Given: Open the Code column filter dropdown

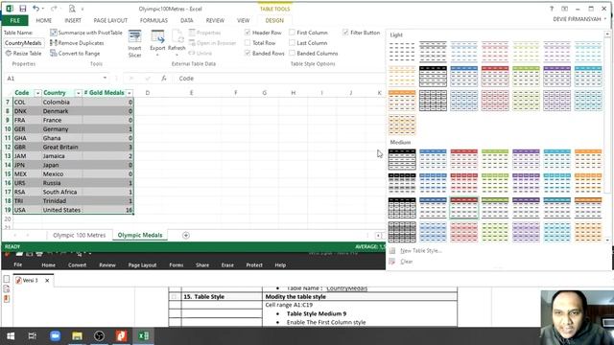Looking at the screenshot, I should pos(37,93).
